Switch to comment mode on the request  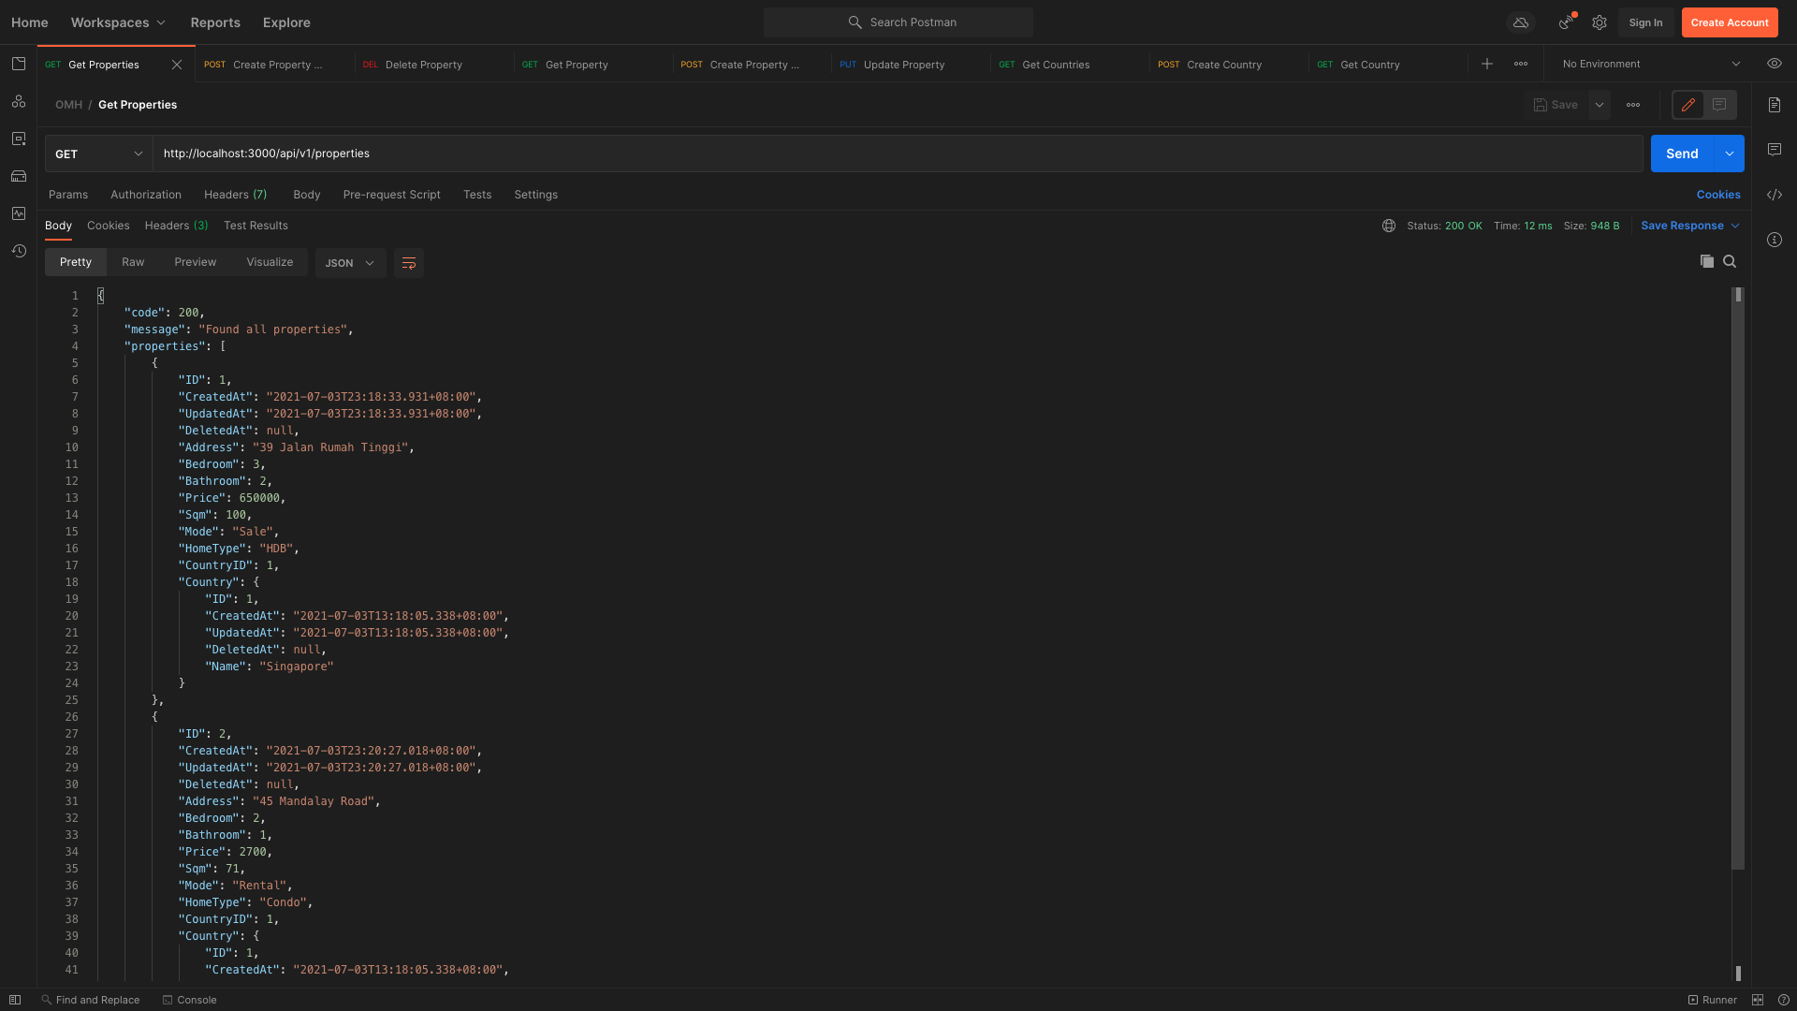pos(1720,105)
